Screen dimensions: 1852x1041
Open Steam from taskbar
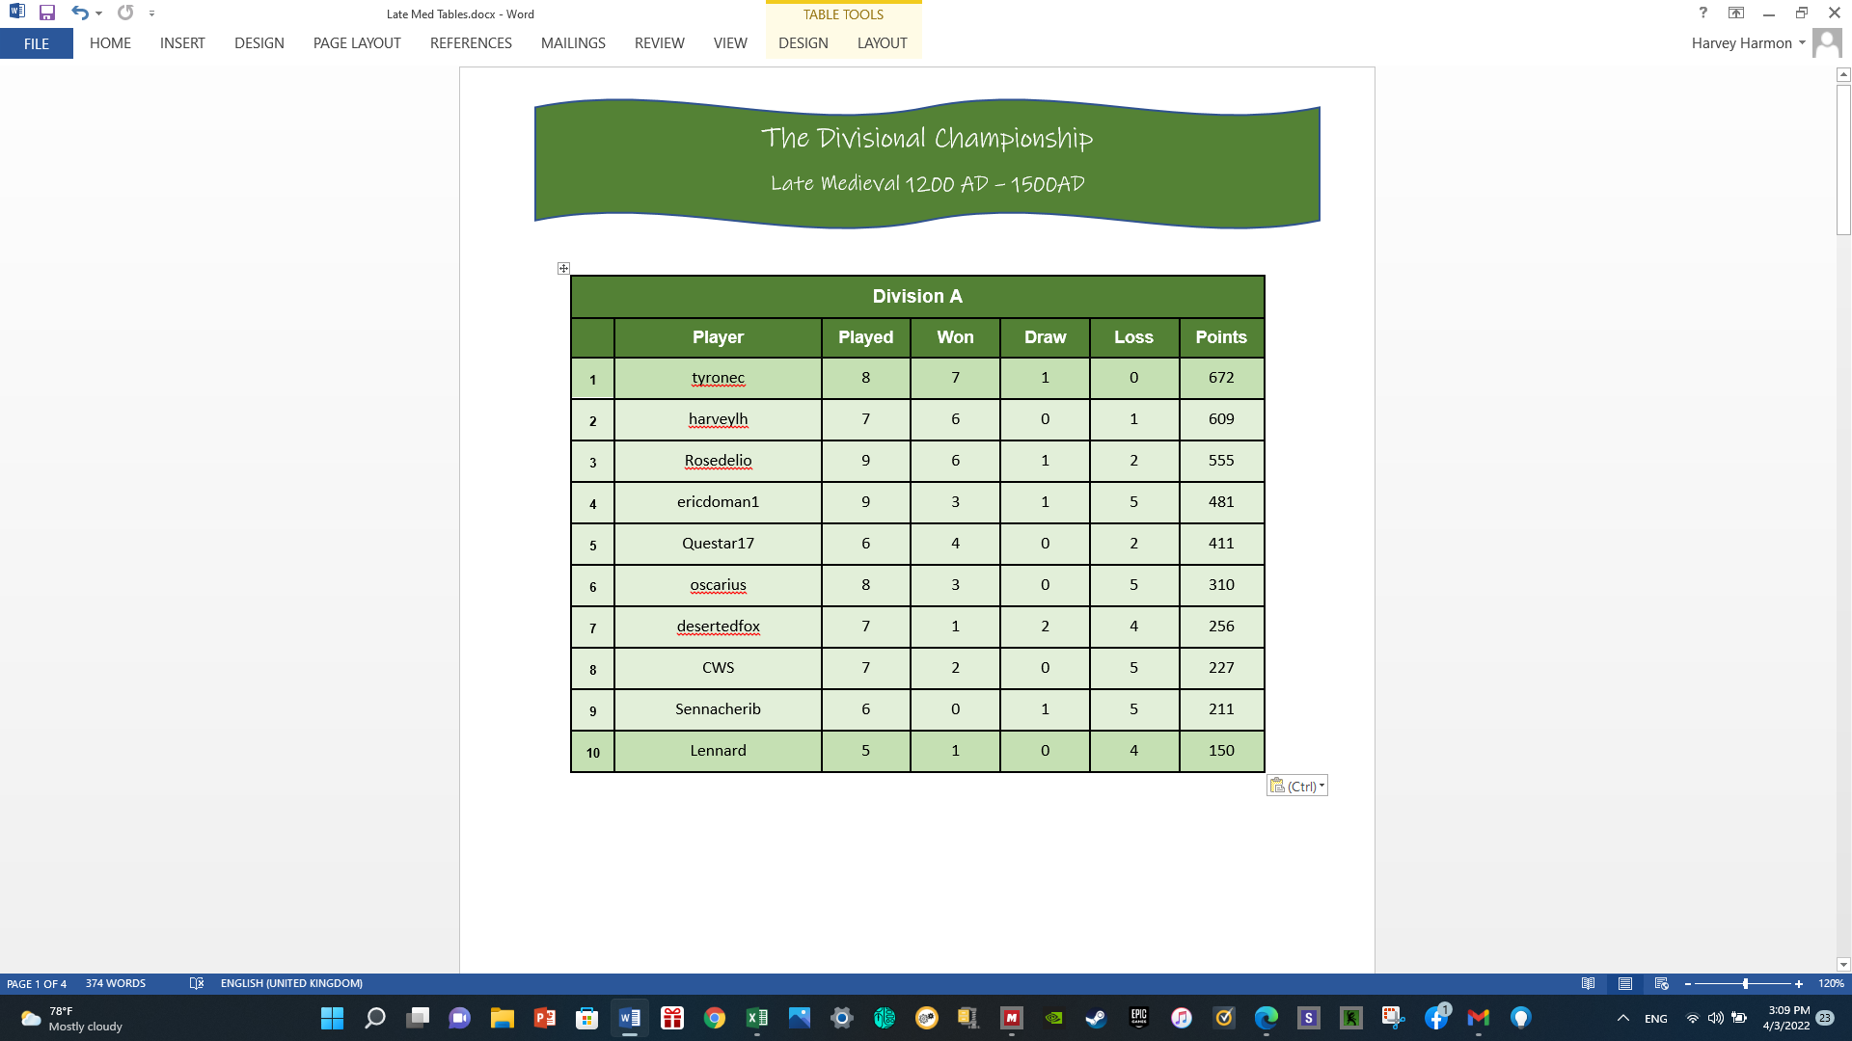click(x=1096, y=1018)
